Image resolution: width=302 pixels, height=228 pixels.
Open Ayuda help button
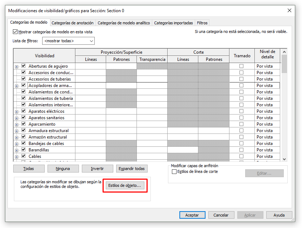pyautogui.click(x=279, y=215)
